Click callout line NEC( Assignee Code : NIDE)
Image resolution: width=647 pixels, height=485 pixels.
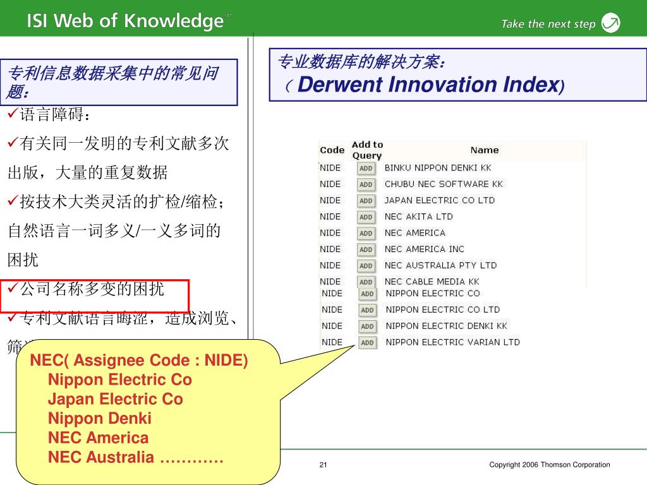pyautogui.click(x=138, y=360)
